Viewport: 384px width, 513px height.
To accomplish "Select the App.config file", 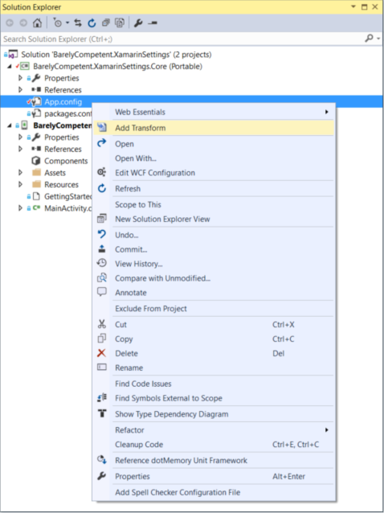I will point(63,102).
